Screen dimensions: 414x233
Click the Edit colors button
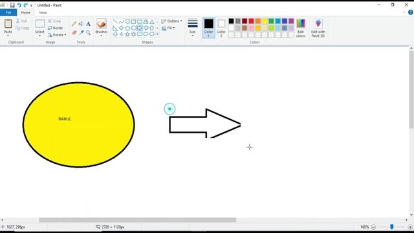tap(301, 28)
